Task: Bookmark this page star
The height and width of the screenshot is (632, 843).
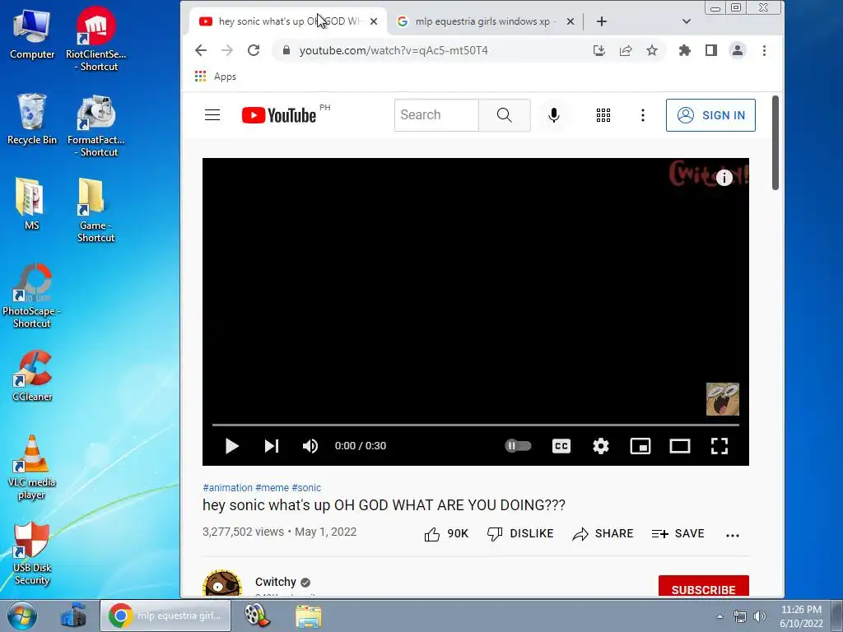Action: coord(652,50)
